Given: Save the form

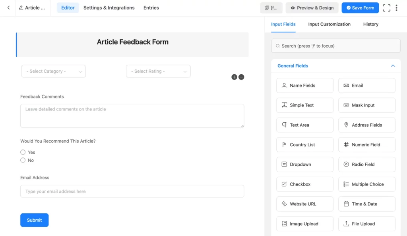Looking at the screenshot, I should (x=360, y=8).
